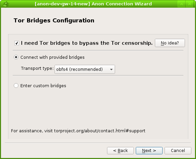The image size is (196, 159).
Task: Click the 'Tor Bridges Configuration' heading
Action: 54,20
